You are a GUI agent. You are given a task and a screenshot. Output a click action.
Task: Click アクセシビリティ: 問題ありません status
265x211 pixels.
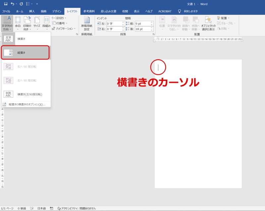point(77,208)
